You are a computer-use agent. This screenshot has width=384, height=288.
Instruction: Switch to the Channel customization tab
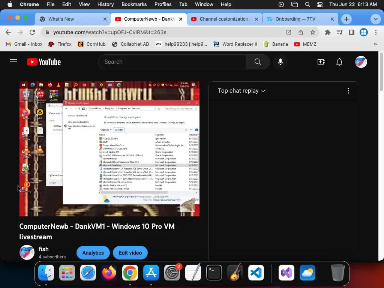click(x=224, y=19)
